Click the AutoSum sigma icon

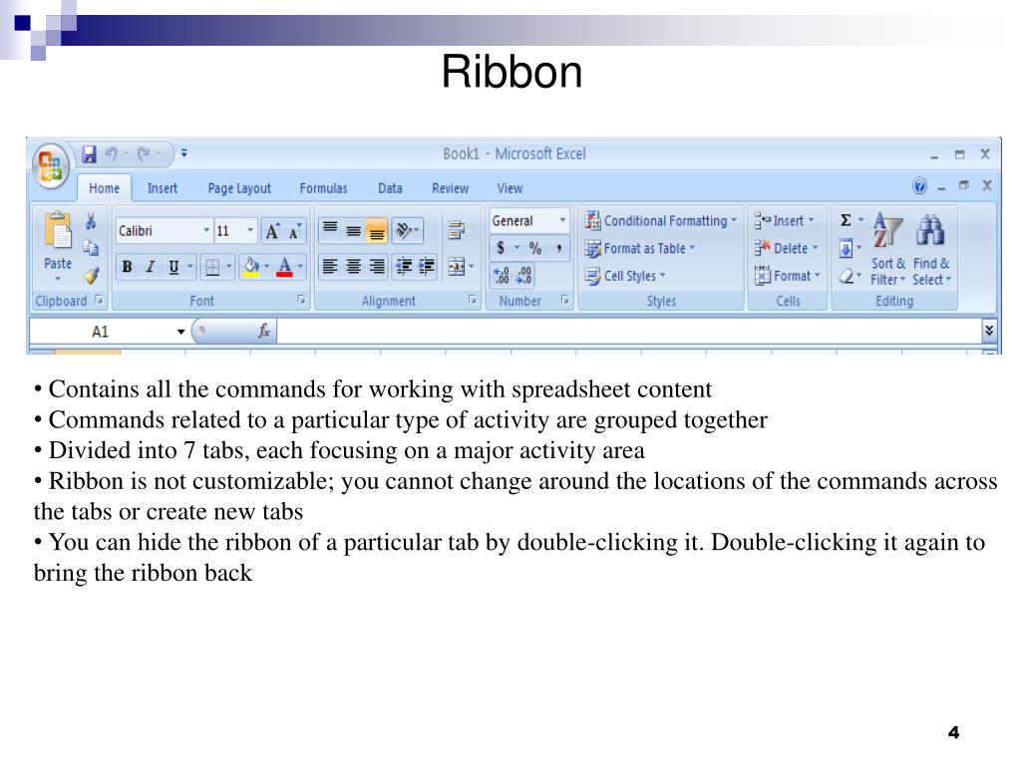coord(846,220)
